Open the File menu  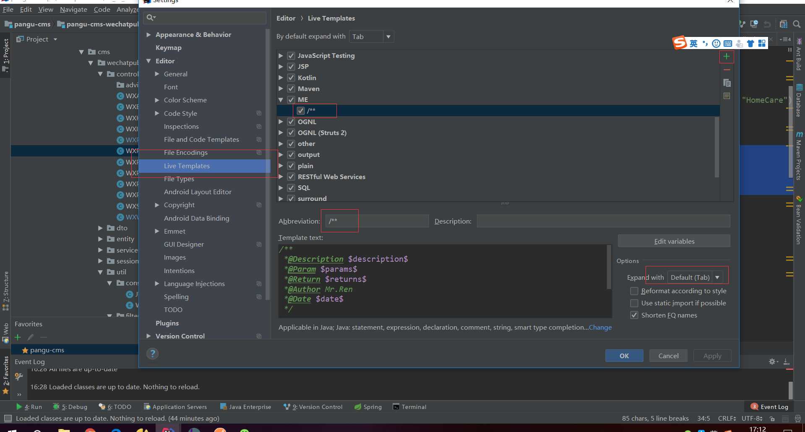[x=8, y=9]
